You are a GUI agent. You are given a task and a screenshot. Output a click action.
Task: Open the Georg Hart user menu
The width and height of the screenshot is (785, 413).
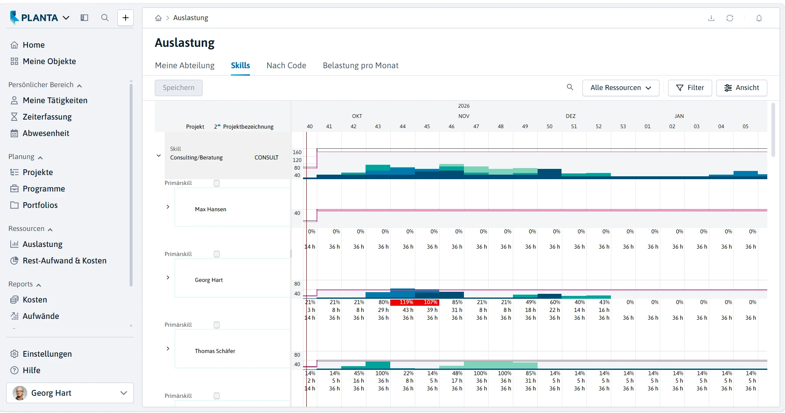point(70,393)
